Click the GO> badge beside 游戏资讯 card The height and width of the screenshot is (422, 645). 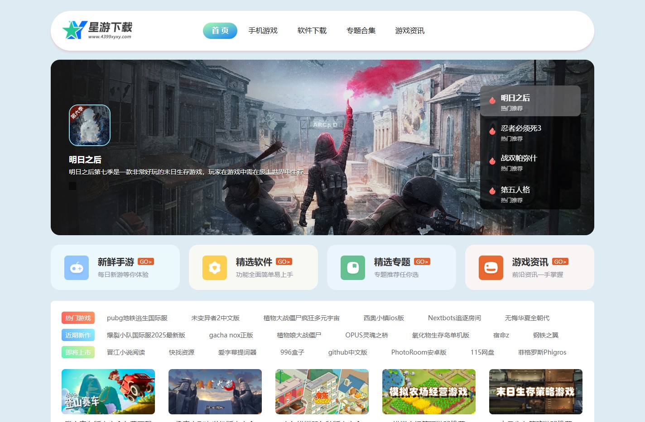[x=560, y=261]
